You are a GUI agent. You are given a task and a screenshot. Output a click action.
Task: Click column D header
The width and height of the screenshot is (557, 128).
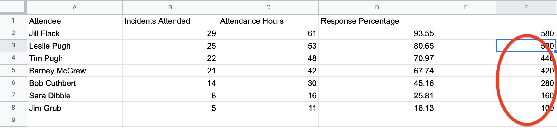coord(377,7)
